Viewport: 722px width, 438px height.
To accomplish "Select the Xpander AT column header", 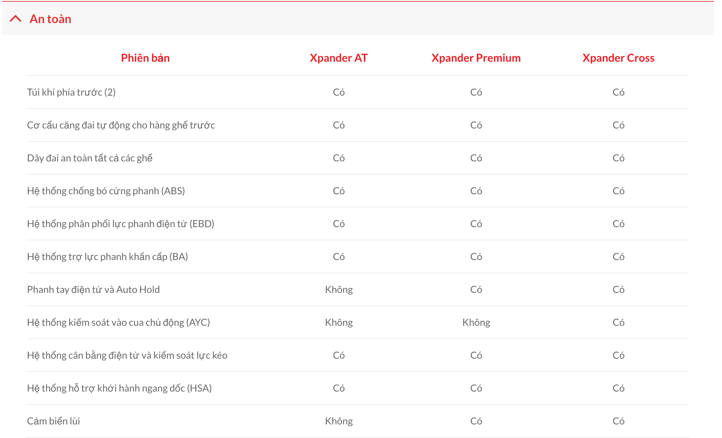I will coord(338,58).
